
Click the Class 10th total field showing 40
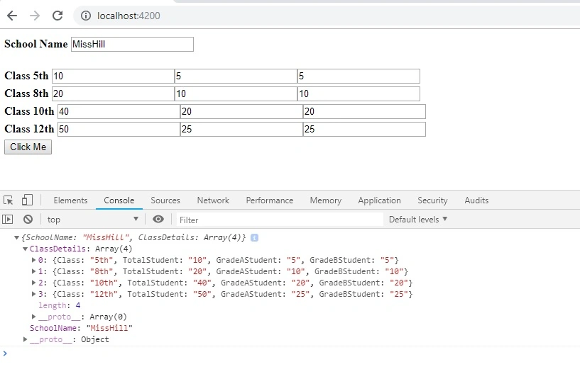click(x=119, y=111)
